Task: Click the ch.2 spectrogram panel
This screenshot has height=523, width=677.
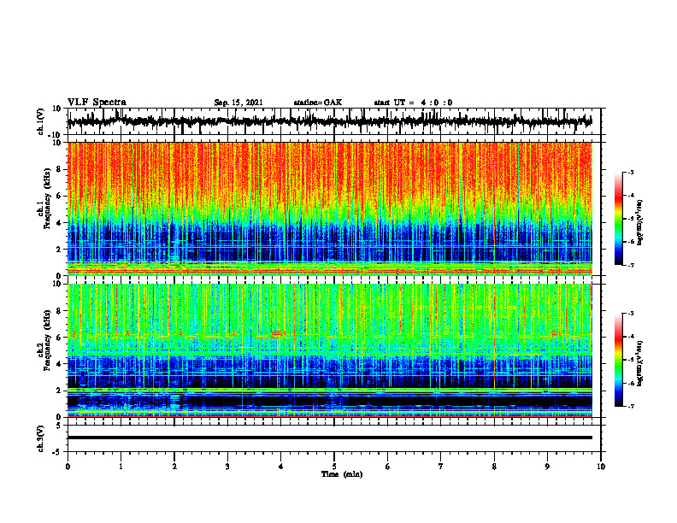Action: [x=329, y=350]
